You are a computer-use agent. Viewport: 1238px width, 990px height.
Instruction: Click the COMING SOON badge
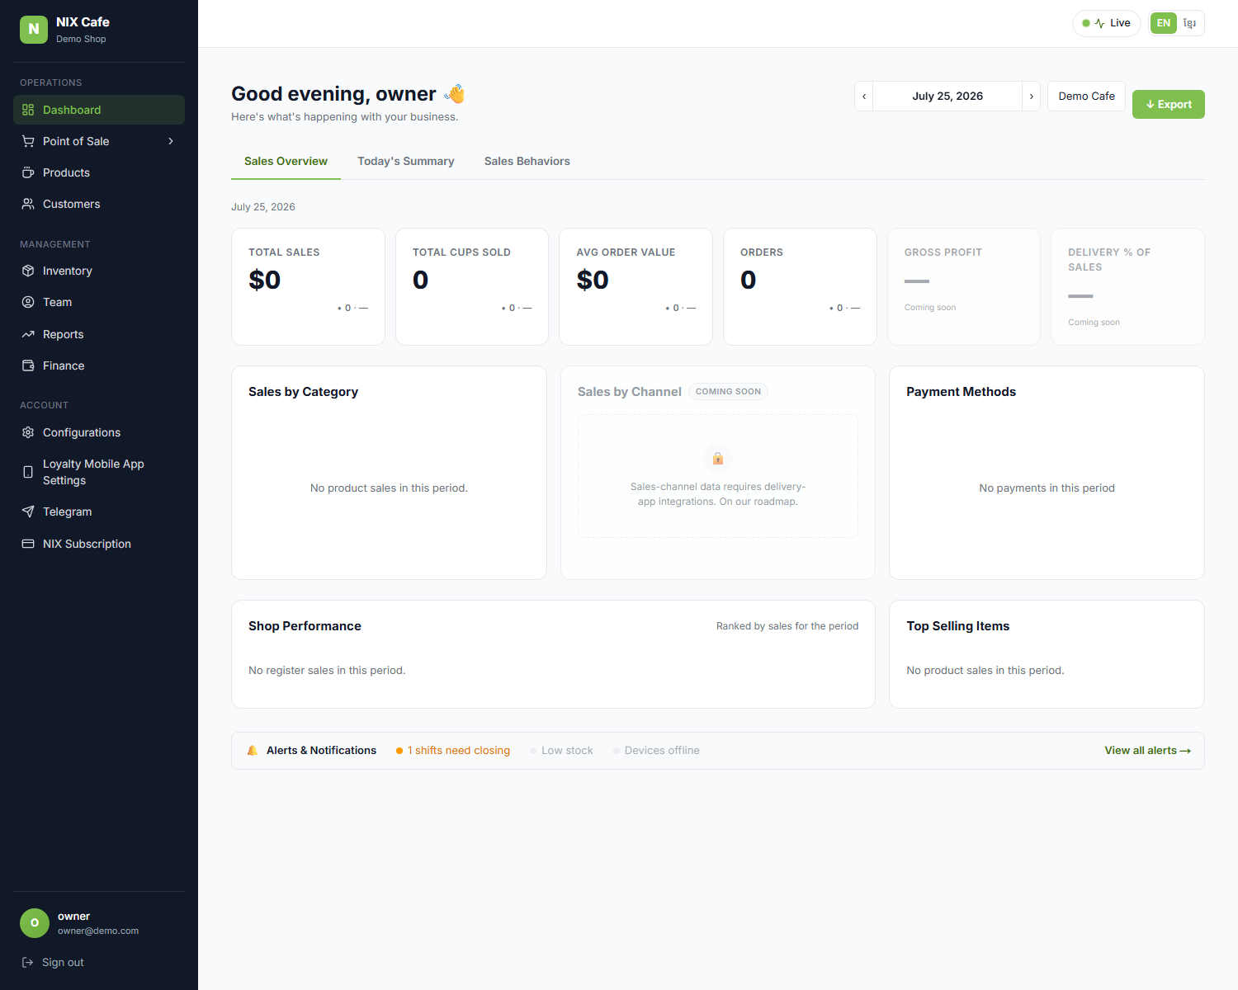point(728,392)
